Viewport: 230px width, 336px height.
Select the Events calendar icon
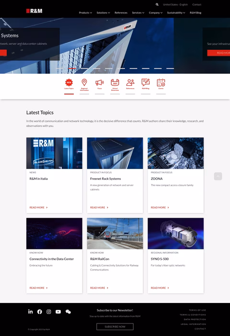click(161, 82)
